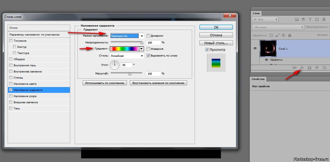Image resolution: width=330 pixels, height=162 pixels.
Task: Filter layers by type (T) icon
Action: click(310, 20)
